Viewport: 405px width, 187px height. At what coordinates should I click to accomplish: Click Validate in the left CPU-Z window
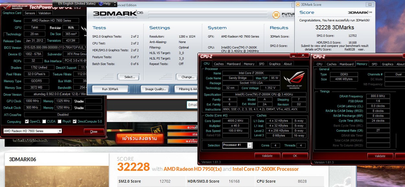pyautogui.click(x=267, y=156)
